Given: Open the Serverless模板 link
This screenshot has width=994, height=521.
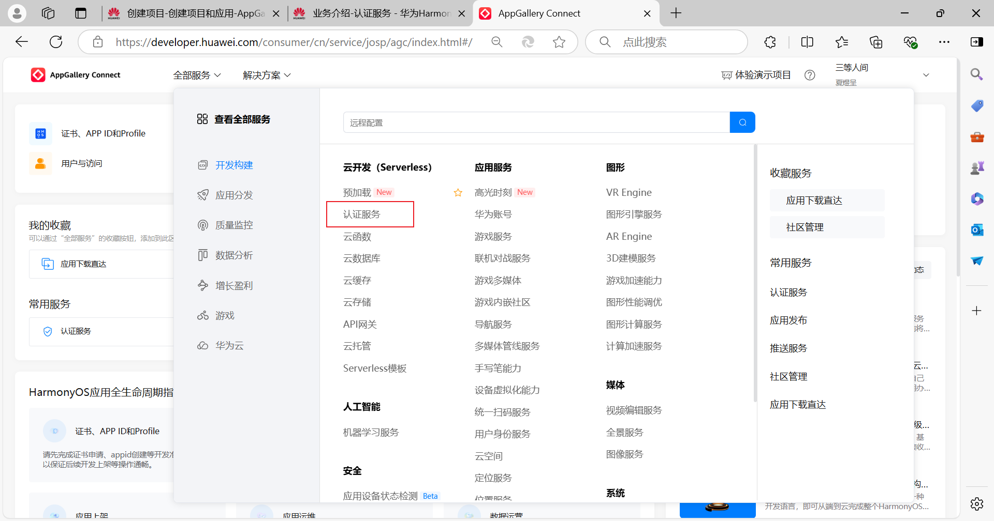Looking at the screenshot, I should click(375, 369).
